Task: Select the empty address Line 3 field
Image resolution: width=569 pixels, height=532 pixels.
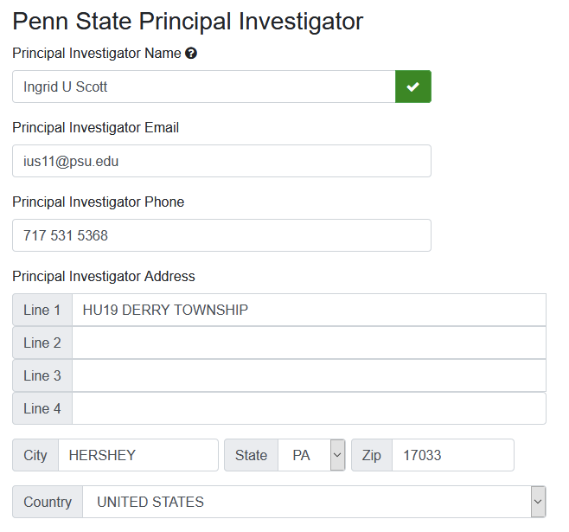Action: click(310, 375)
